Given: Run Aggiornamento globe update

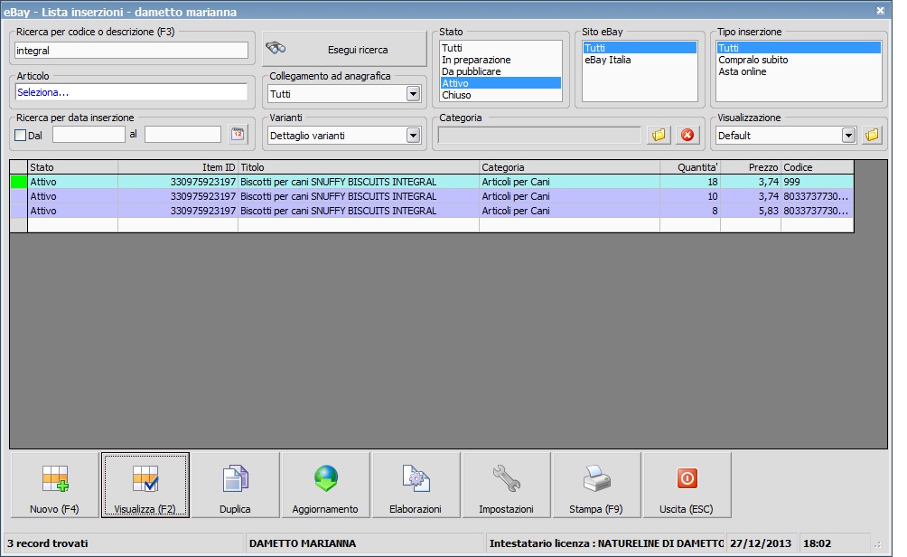Looking at the screenshot, I should coord(325,485).
